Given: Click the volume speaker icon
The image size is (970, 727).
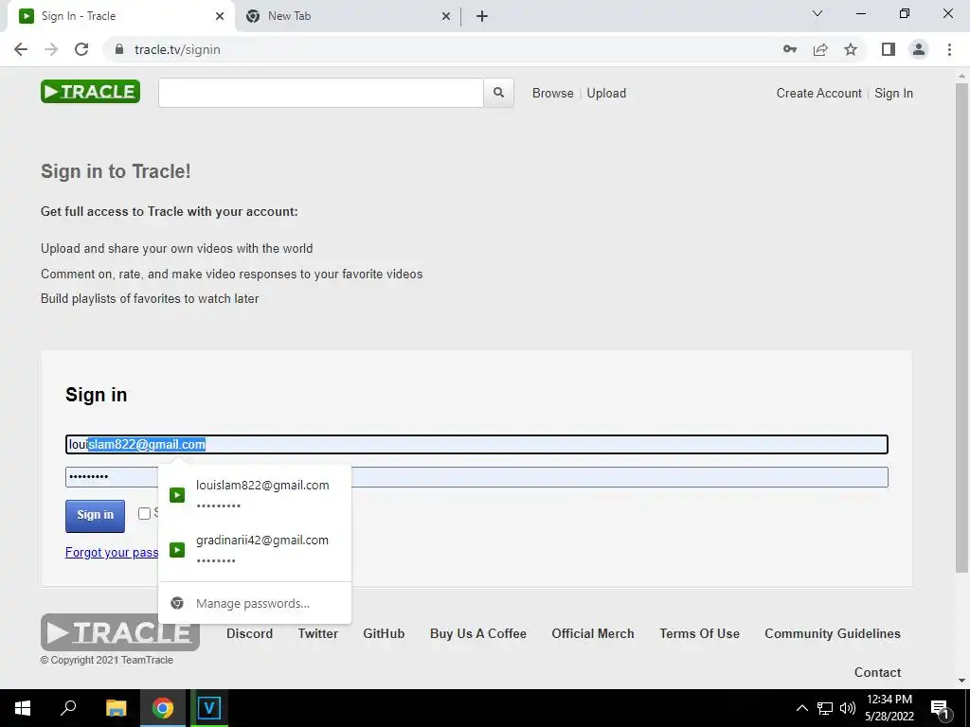Looking at the screenshot, I should coord(847,708).
